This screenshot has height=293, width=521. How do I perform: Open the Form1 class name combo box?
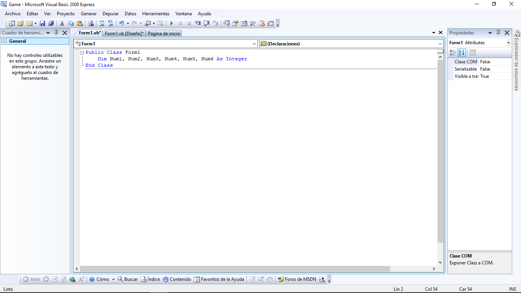click(166, 44)
